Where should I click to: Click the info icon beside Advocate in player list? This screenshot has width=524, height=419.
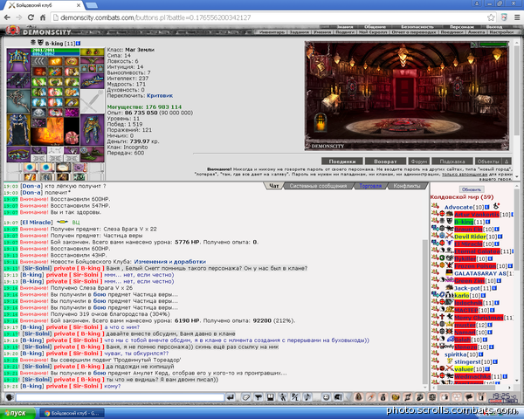[487, 207]
